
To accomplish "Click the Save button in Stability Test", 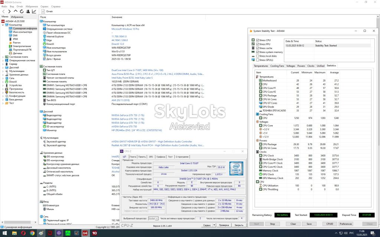I will click(x=309, y=224).
